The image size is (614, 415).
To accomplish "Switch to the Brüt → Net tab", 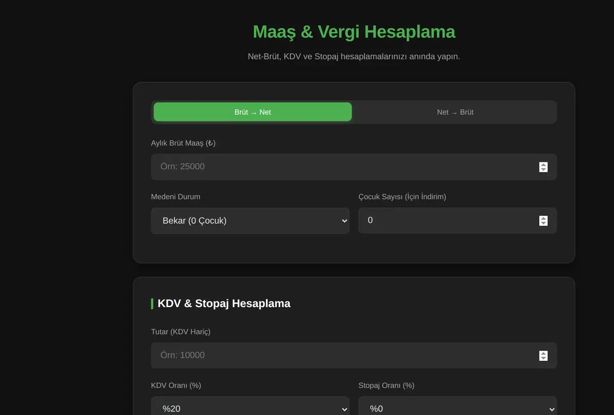I will point(253,112).
